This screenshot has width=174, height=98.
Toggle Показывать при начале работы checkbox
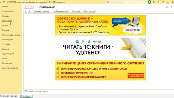(25, 91)
